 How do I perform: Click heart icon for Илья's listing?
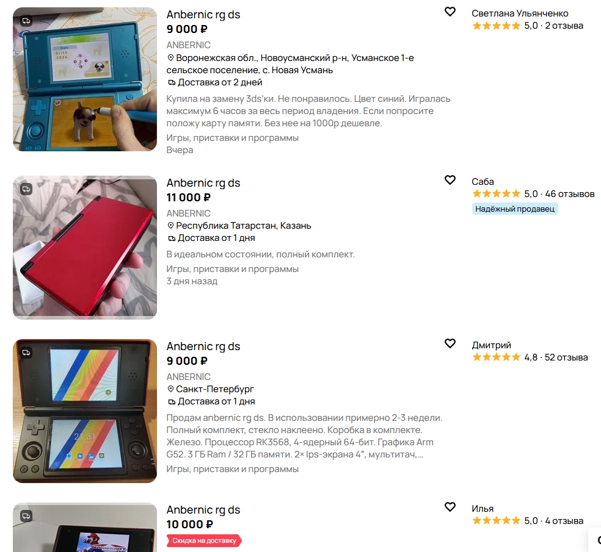click(450, 507)
